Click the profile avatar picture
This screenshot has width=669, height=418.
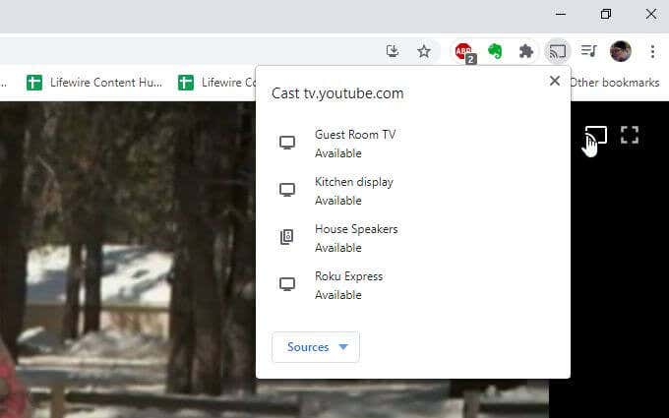[x=620, y=51]
